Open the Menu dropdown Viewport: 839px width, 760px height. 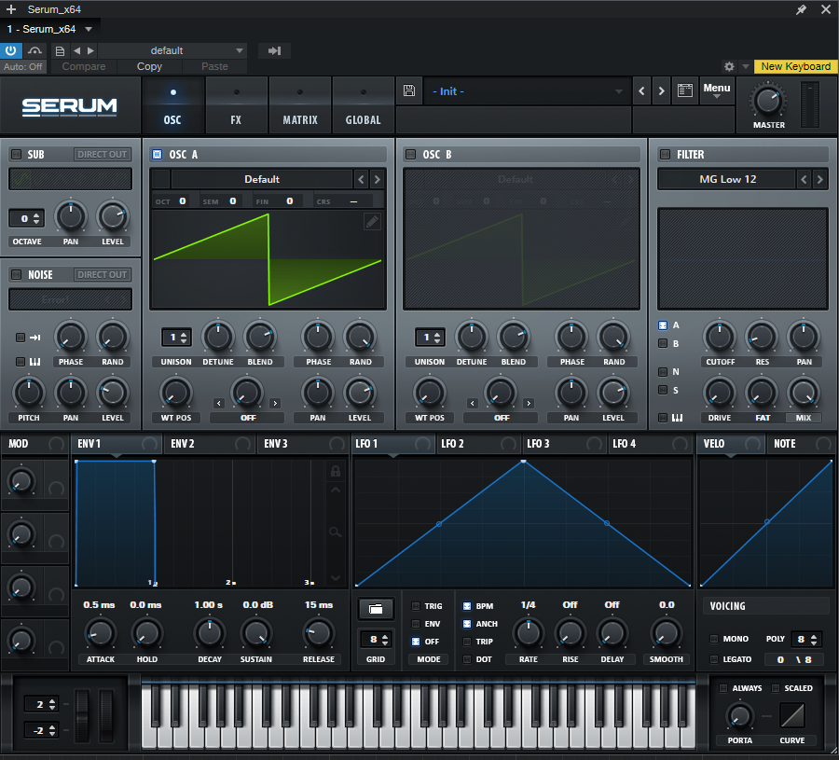tap(717, 90)
